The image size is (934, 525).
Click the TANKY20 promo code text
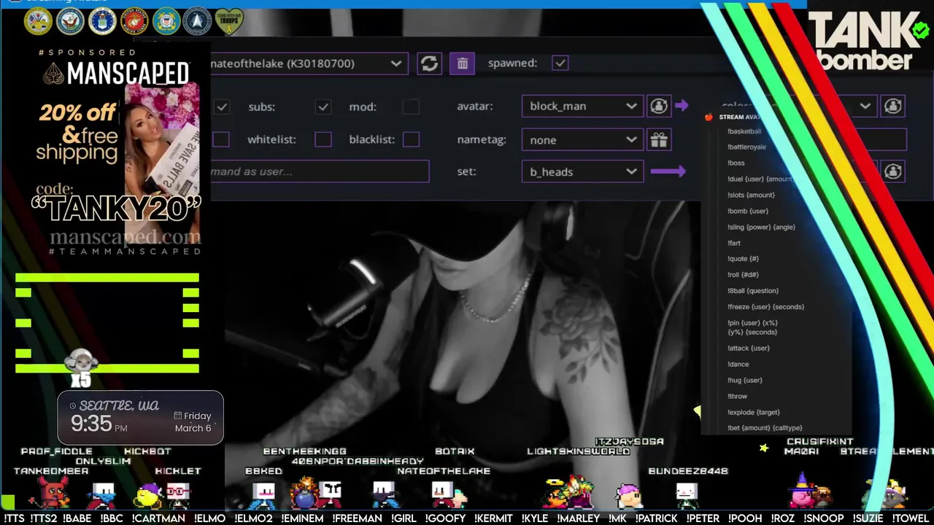click(x=117, y=209)
